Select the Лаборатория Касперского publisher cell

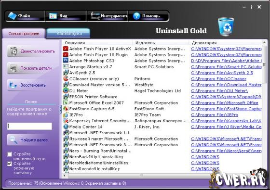tap(160, 121)
